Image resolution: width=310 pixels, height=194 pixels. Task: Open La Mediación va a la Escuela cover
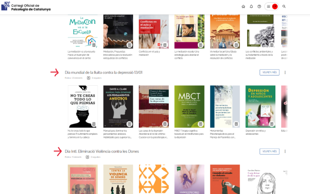coord(83,31)
